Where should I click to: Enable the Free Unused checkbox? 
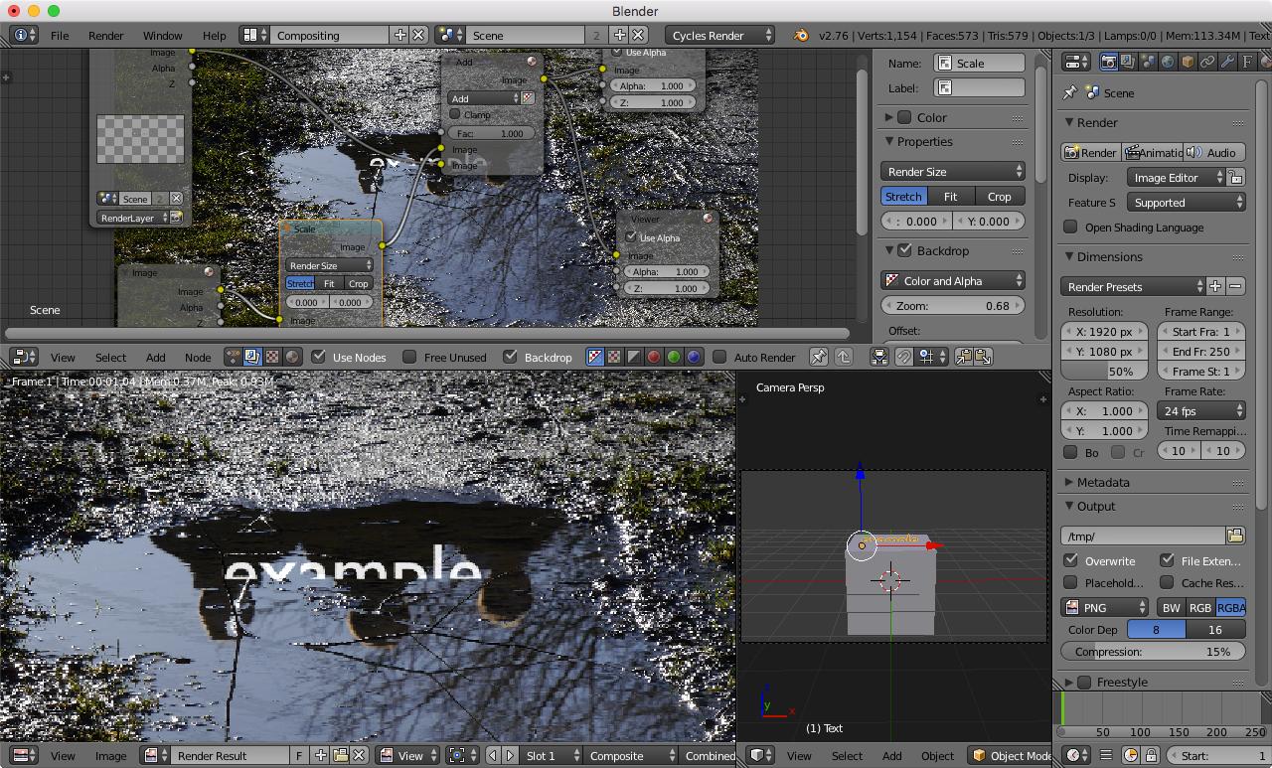[409, 357]
